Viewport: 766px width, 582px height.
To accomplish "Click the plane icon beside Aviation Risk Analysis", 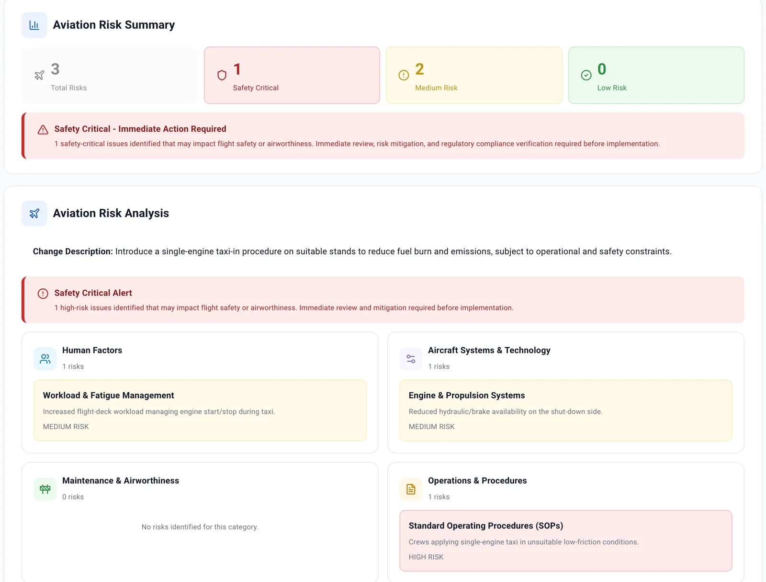I will (34, 213).
